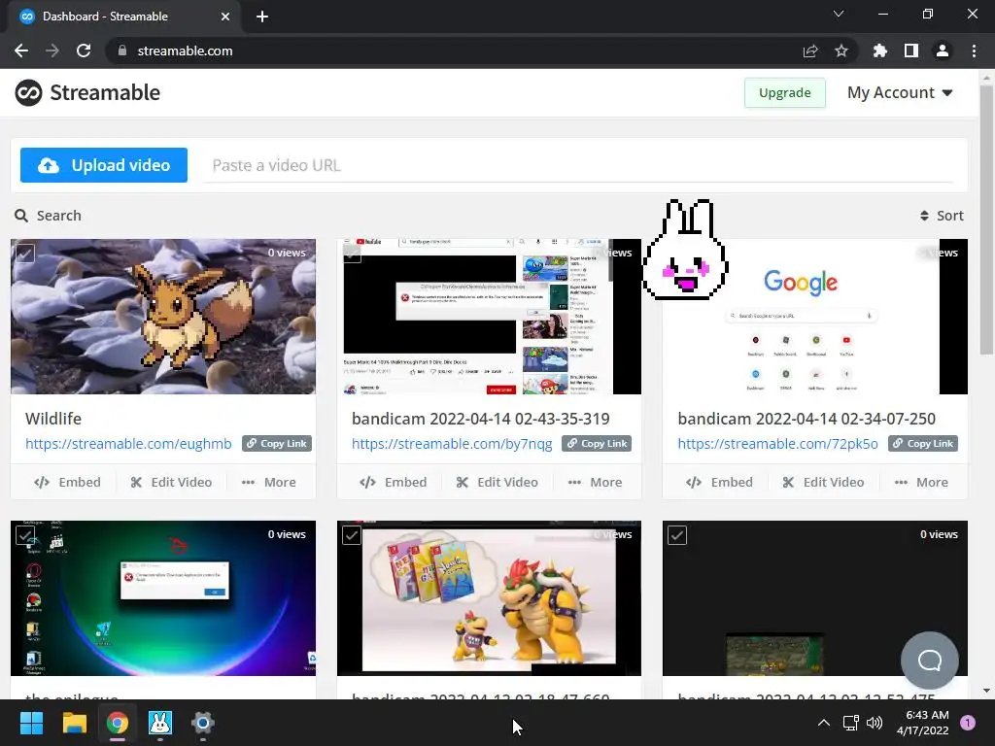Open the Sort options
995x746 pixels.
pyautogui.click(x=942, y=216)
